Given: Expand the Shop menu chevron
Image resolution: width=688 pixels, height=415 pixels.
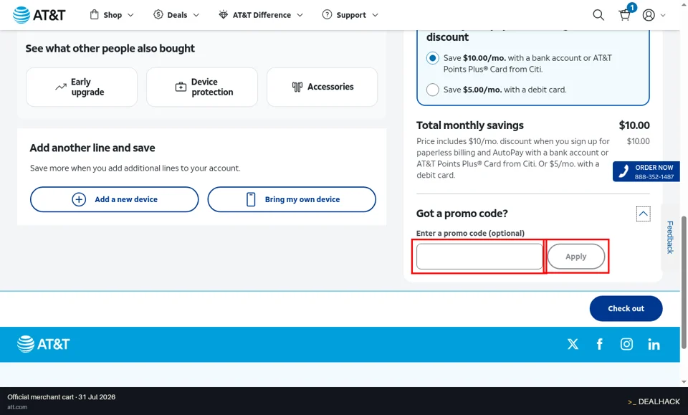Looking at the screenshot, I should tap(130, 15).
